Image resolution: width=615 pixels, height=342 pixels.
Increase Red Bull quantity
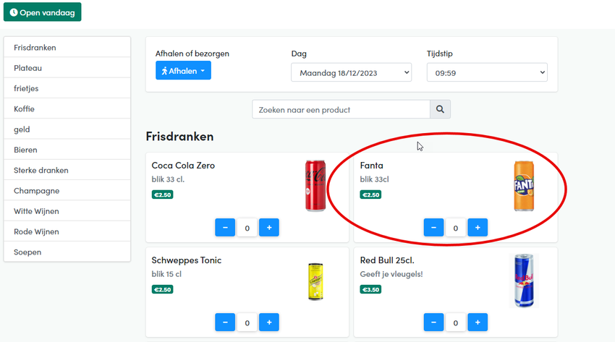point(478,322)
